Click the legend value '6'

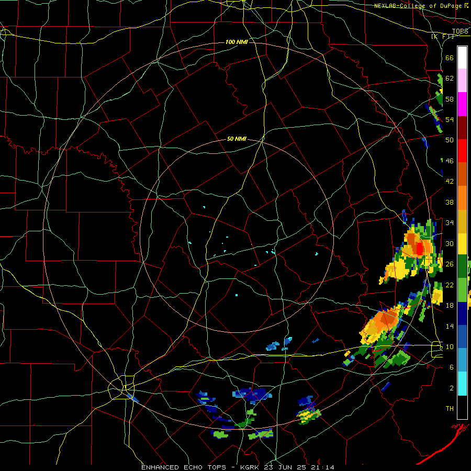pos(452,367)
